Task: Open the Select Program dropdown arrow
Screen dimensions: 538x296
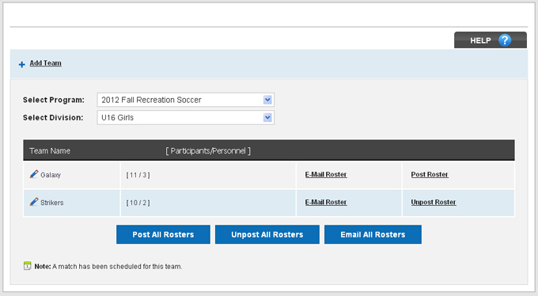Action: (x=267, y=100)
